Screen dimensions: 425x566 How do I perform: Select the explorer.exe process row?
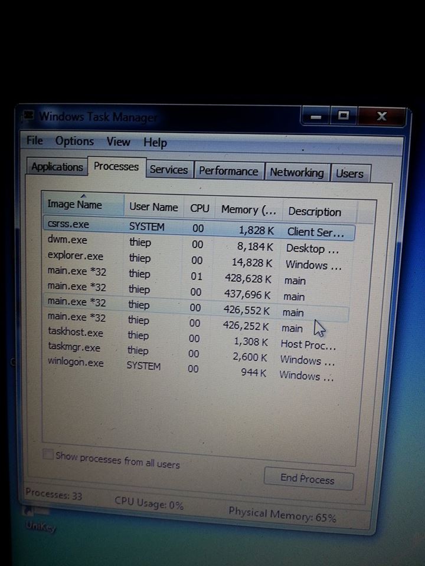coord(76,256)
